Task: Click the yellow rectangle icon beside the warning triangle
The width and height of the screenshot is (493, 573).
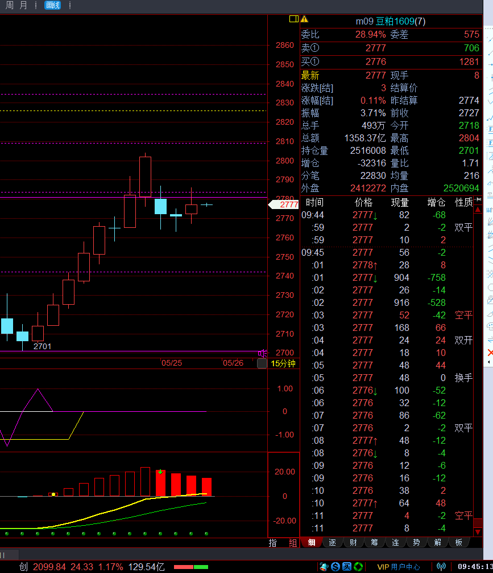Action: pyautogui.click(x=293, y=19)
